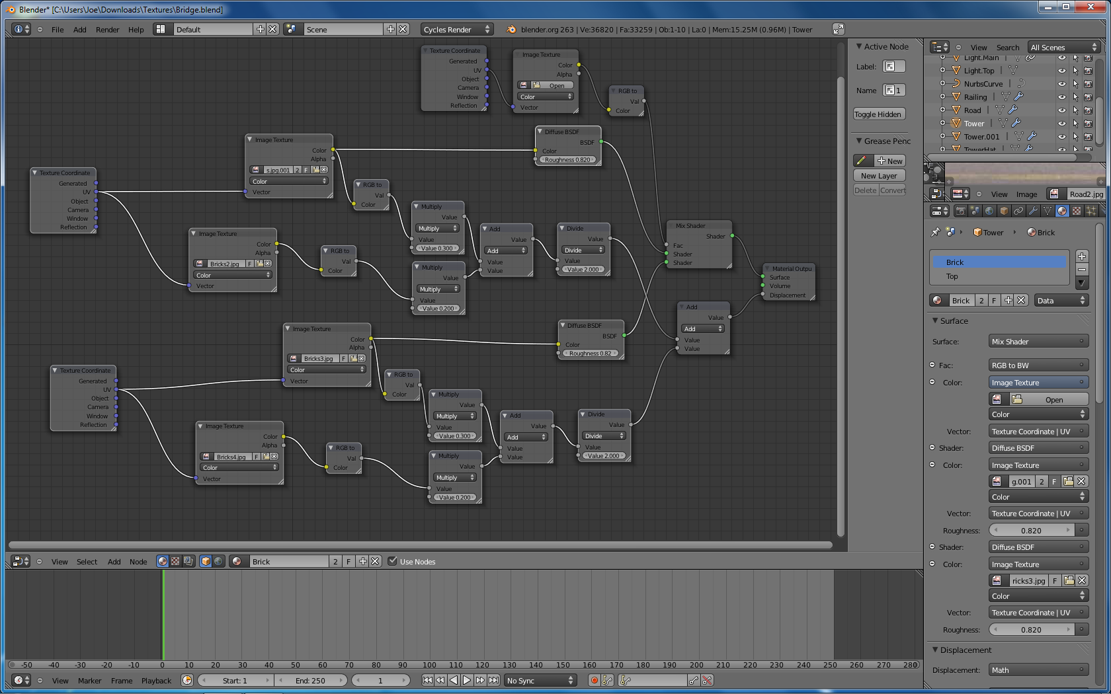
Task: Click the auto keyframe record button
Action: [594, 680]
